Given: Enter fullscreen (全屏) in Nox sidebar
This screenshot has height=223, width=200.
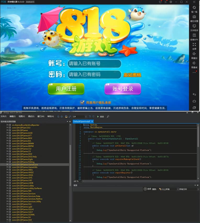Looking at the screenshot, I should [194, 44].
